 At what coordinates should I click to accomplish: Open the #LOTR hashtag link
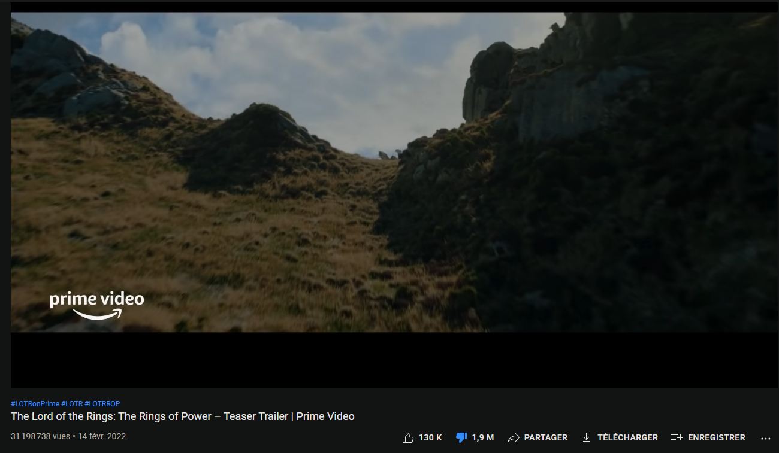(x=72, y=404)
